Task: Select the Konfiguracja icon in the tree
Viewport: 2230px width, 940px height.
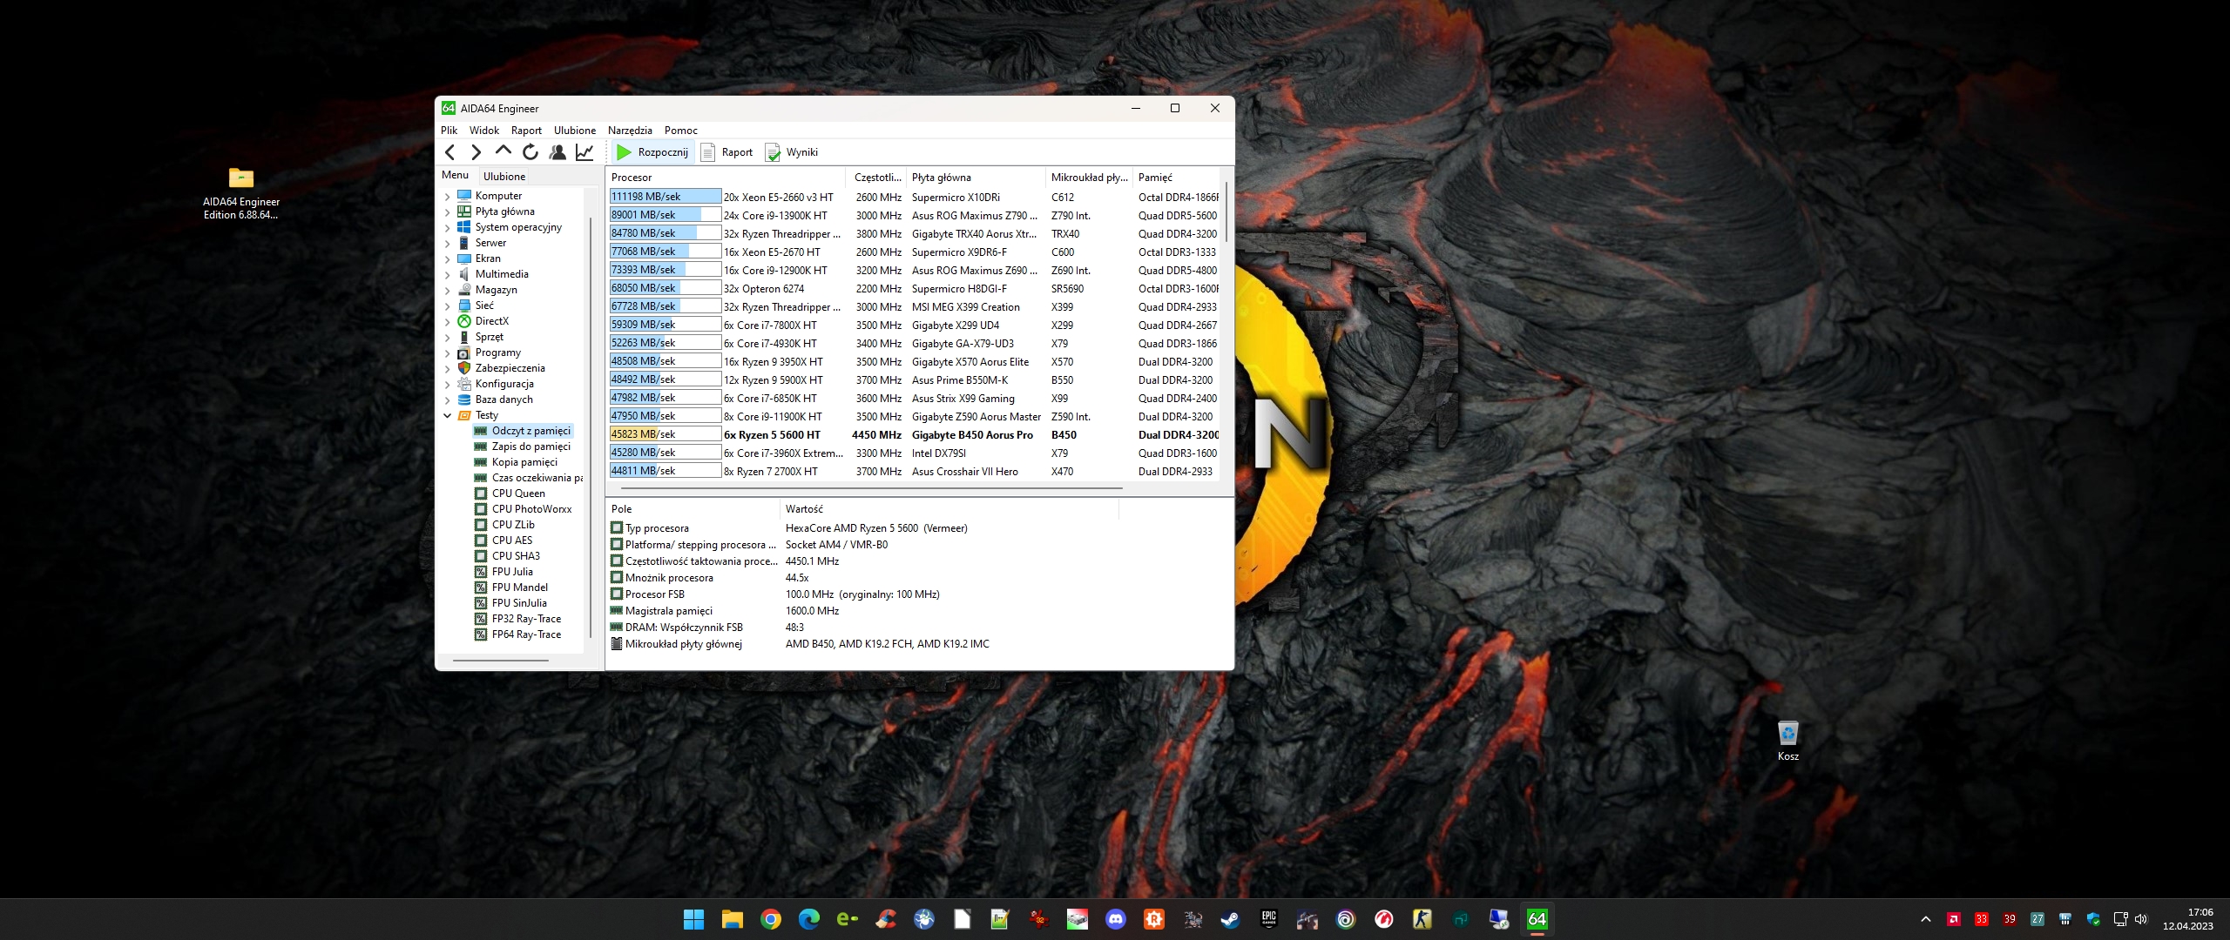Action: [x=464, y=384]
